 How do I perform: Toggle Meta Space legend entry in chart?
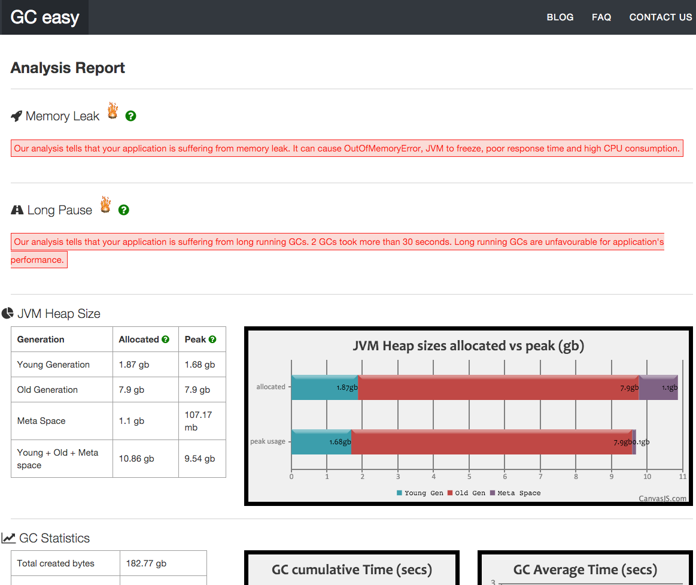pyautogui.click(x=515, y=493)
